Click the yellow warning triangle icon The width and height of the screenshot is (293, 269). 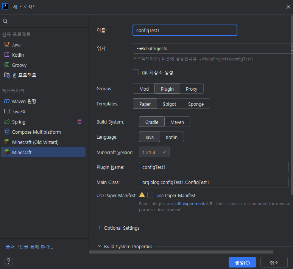pyautogui.click(x=142, y=195)
